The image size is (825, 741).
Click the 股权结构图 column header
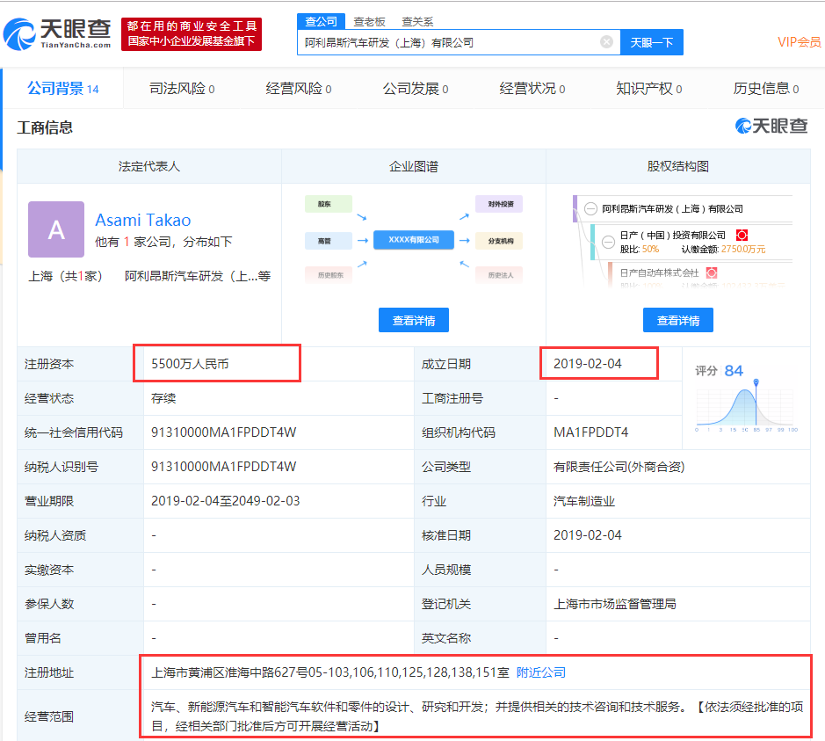click(x=678, y=166)
